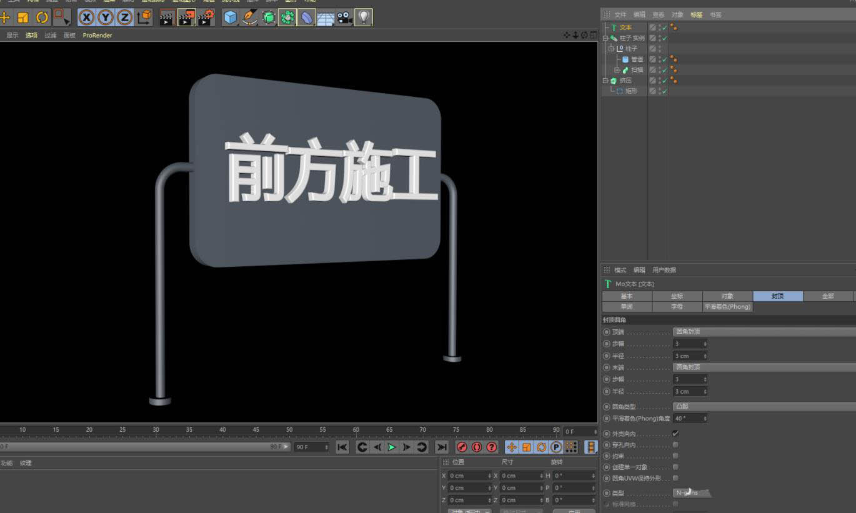
Task: Switch to the 坐标 attribute tab
Action: (677, 296)
